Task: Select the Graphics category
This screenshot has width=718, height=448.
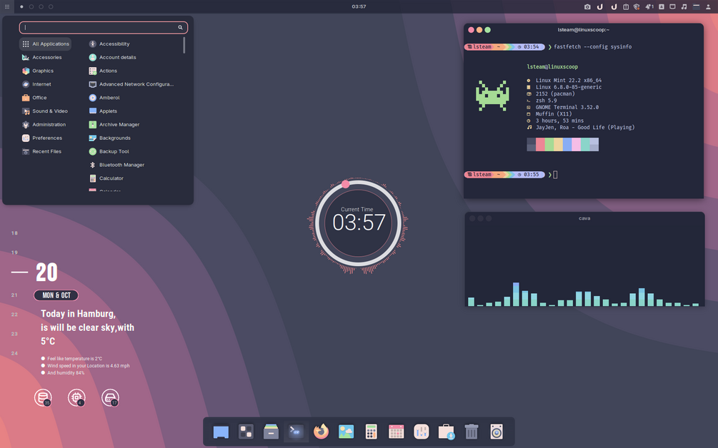Action: tap(38, 71)
